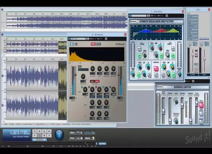
Task: Click the IR Reverb INPUT level slider
Action: click(75, 75)
